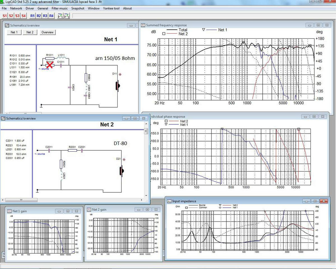Click the Net 1 gain window icon
This screenshot has height=269, width=336.
(9, 211)
